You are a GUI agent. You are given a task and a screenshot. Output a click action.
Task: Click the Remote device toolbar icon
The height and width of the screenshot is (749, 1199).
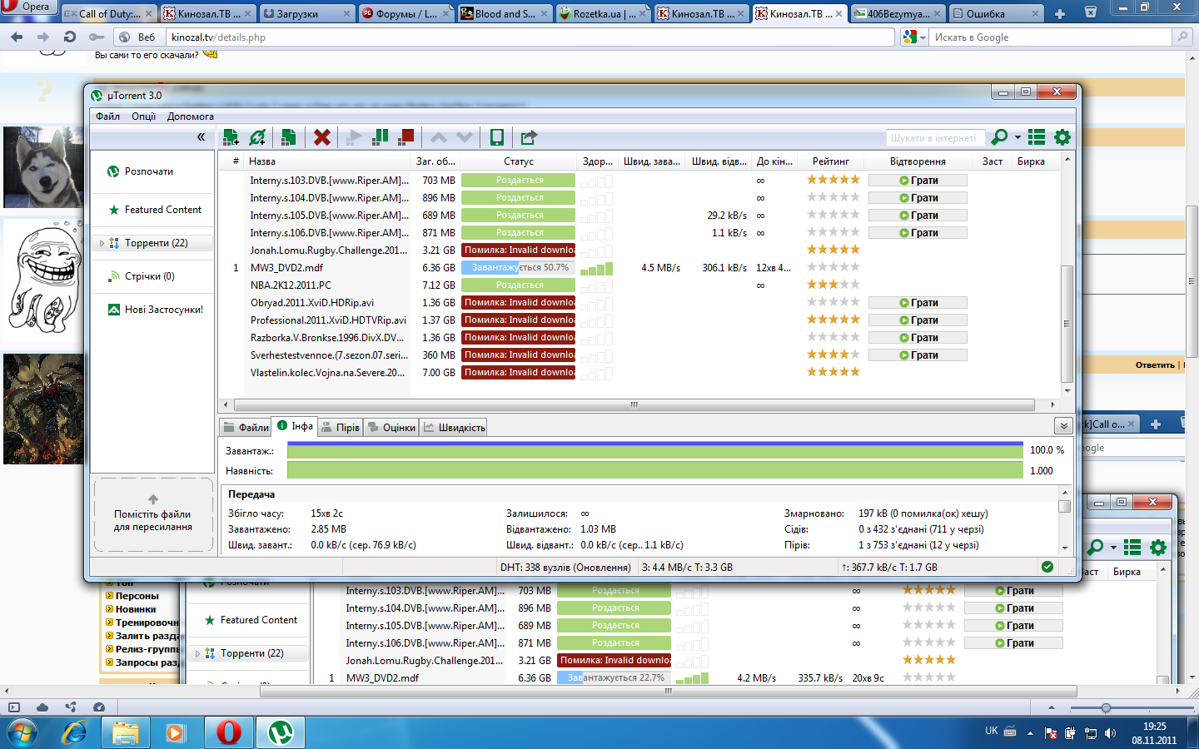[497, 137]
